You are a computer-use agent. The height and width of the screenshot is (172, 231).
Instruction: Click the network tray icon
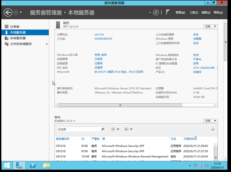[195, 165]
